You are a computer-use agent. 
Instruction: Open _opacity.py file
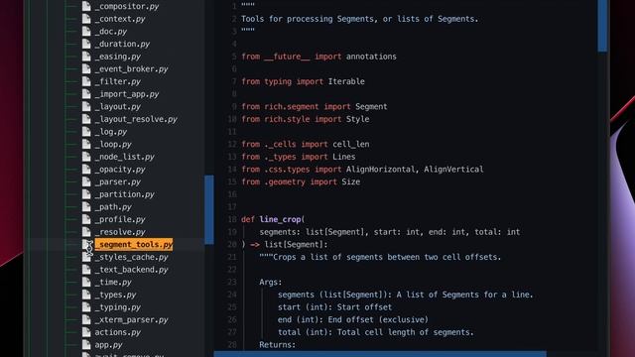(x=120, y=170)
